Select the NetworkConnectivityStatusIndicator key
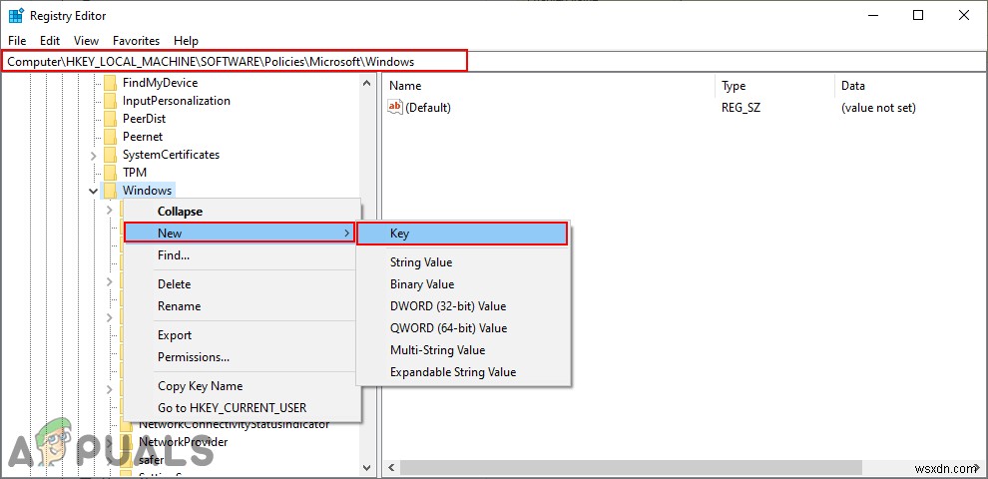Screen dimensions: 988x479 coord(234,425)
